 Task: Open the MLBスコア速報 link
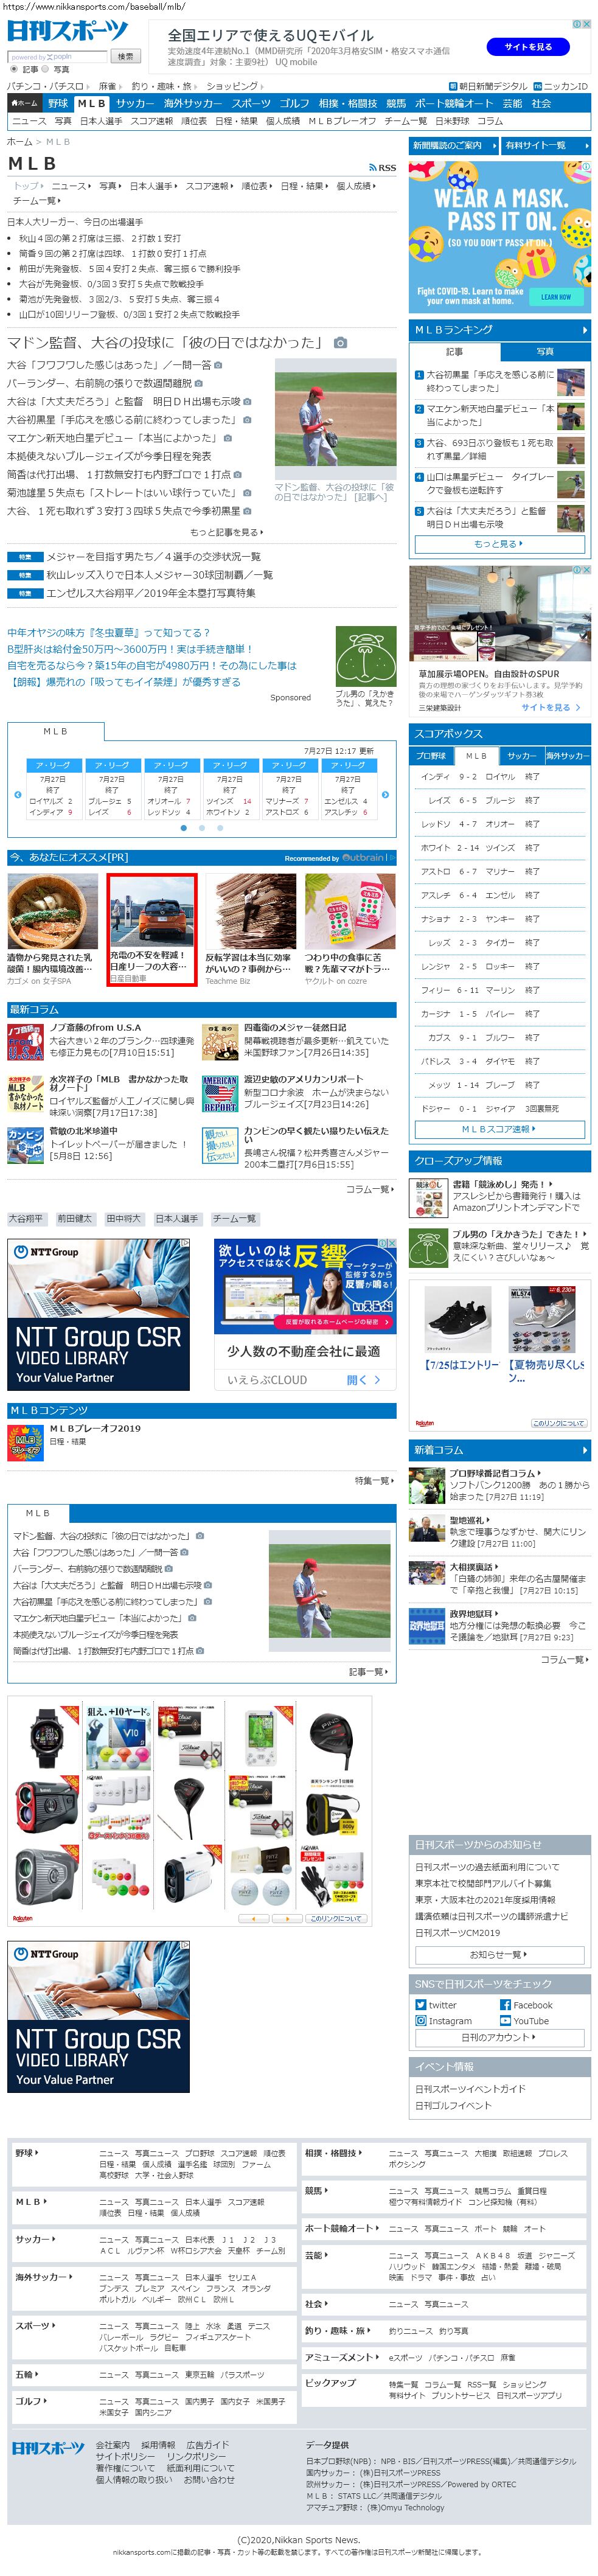[x=499, y=1129]
